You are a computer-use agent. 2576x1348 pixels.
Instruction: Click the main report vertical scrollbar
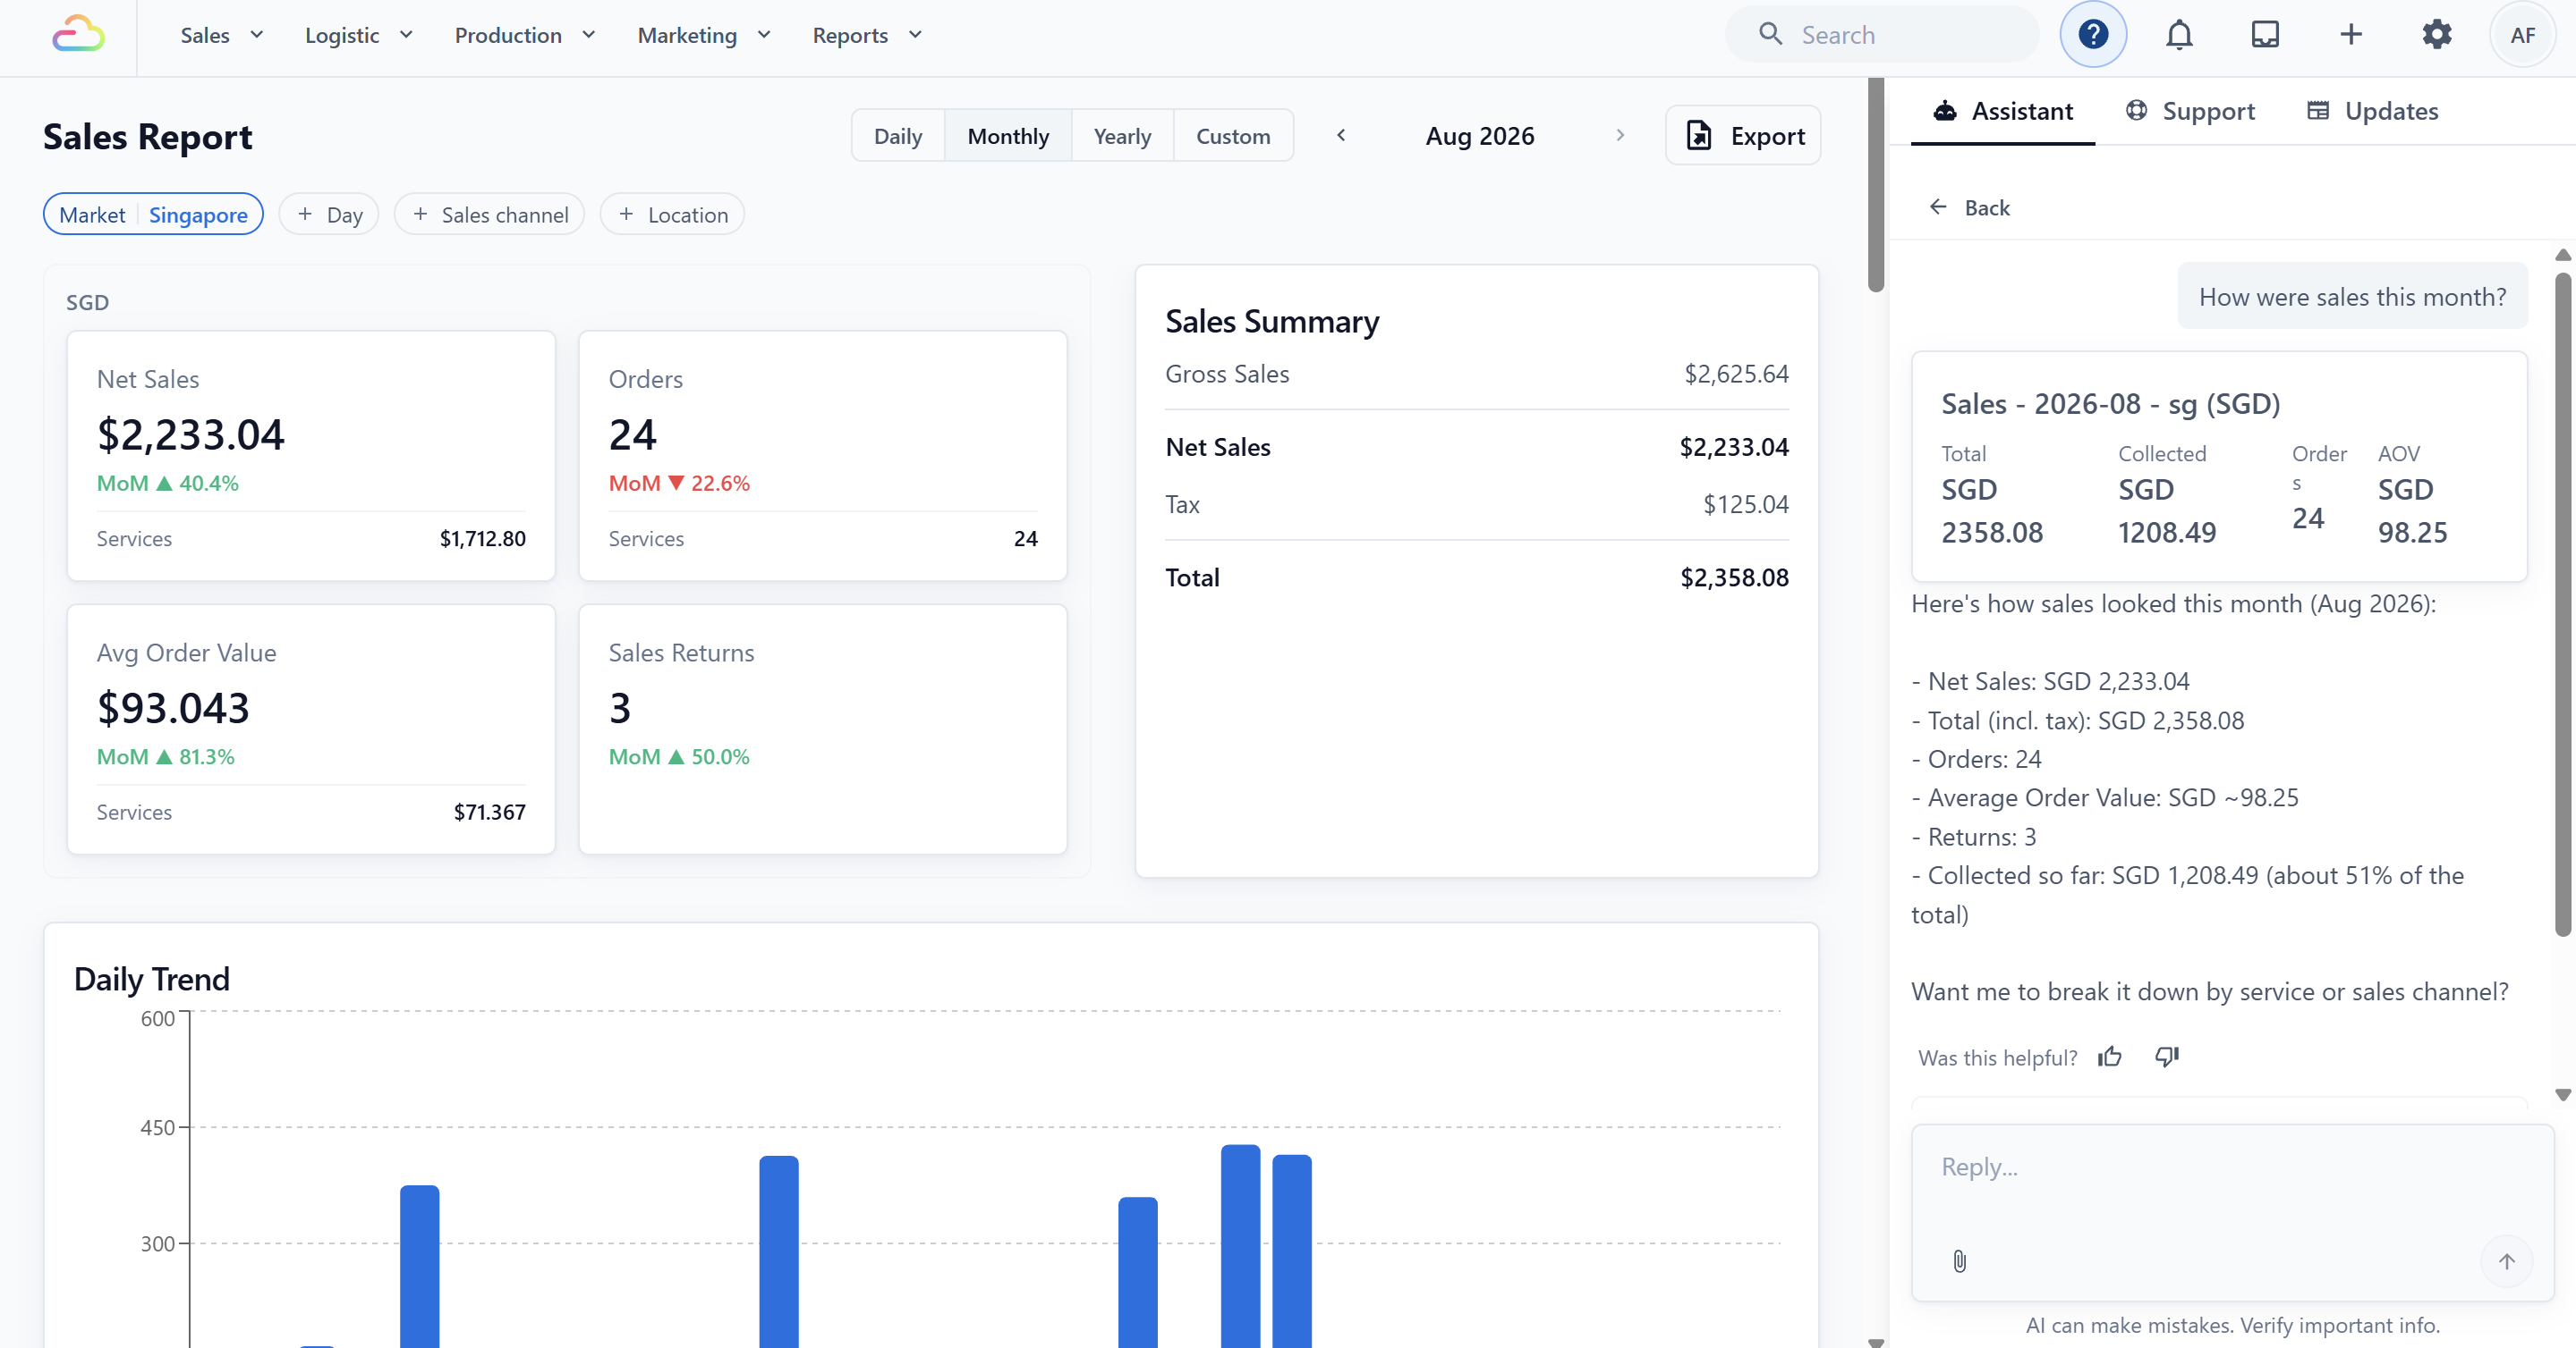click(1876, 185)
